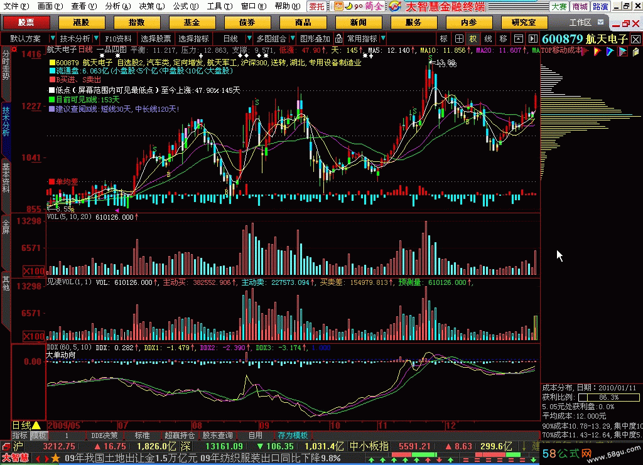Image resolution: width=643 pixels, height=465 pixels.
Task: Click the red-yellow triangle cost icon
Action: pyautogui.click(x=598, y=51)
